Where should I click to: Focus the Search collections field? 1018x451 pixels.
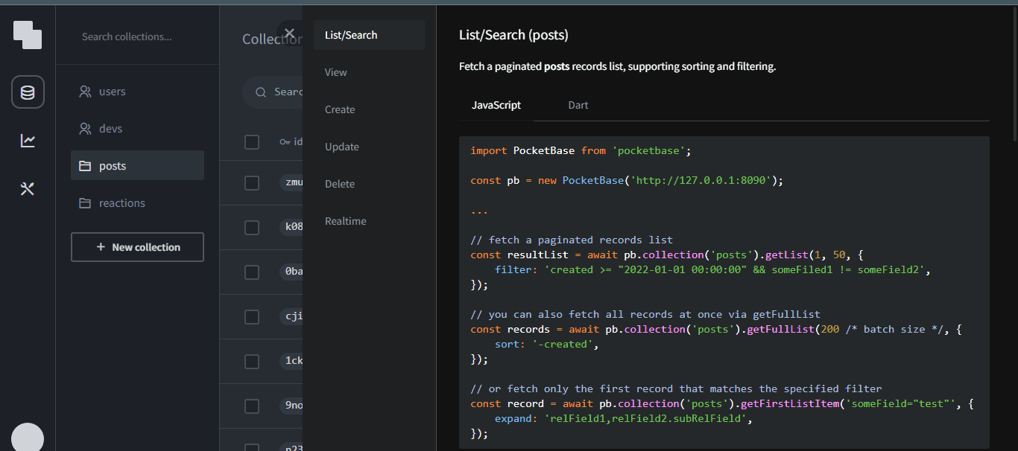[x=138, y=36]
